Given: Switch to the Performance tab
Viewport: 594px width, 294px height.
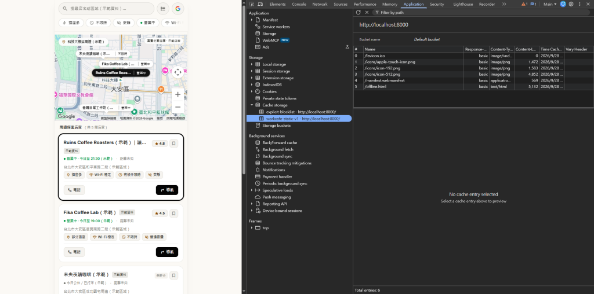Looking at the screenshot, I should (x=365, y=4).
